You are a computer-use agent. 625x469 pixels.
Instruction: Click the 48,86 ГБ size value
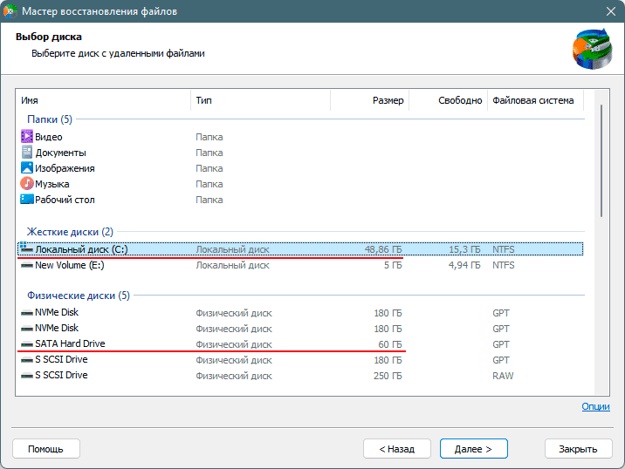(383, 249)
